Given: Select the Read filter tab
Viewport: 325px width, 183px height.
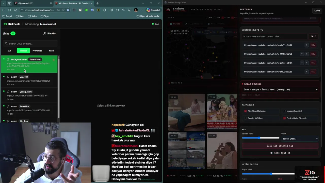Looking at the screenshot, I should click(51, 51).
